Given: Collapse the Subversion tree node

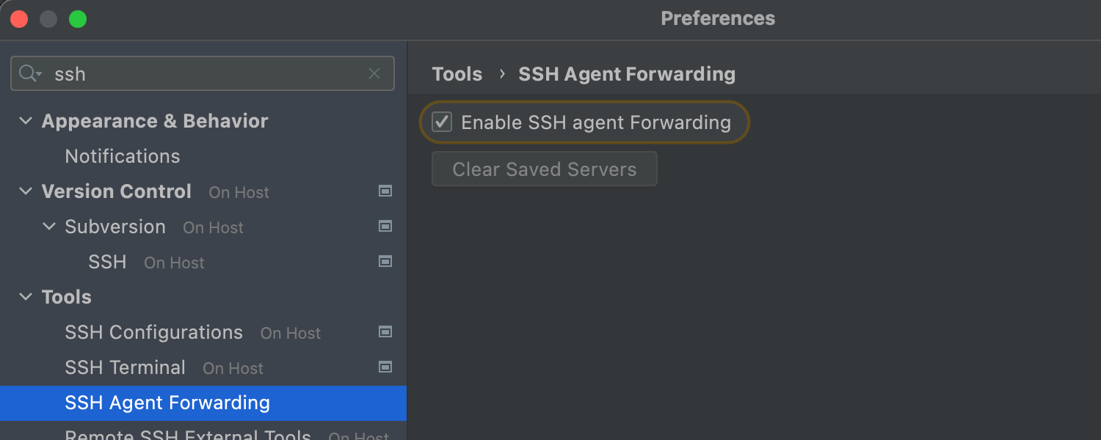Looking at the screenshot, I should 49,227.
